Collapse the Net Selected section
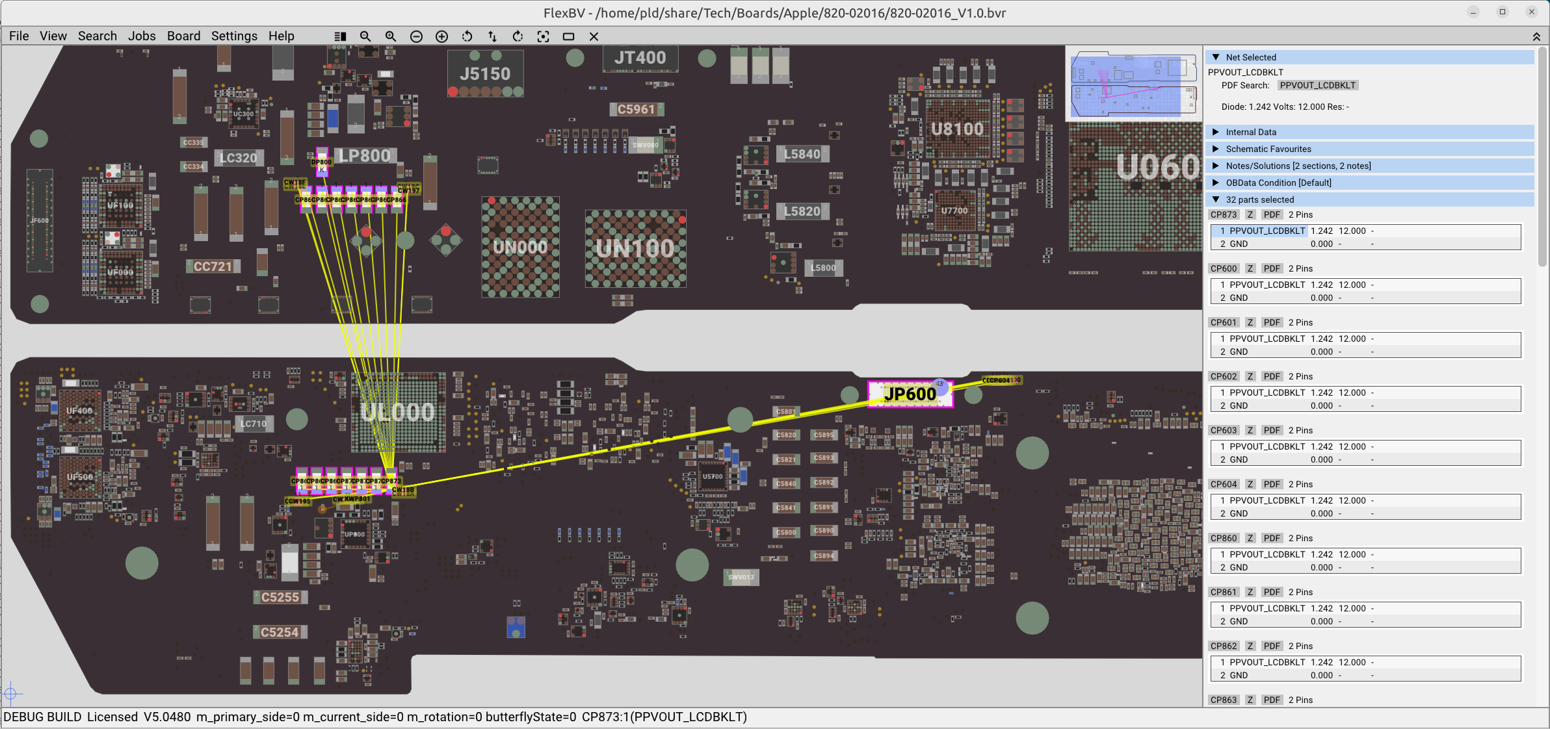This screenshot has height=729, width=1550. tap(1216, 57)
